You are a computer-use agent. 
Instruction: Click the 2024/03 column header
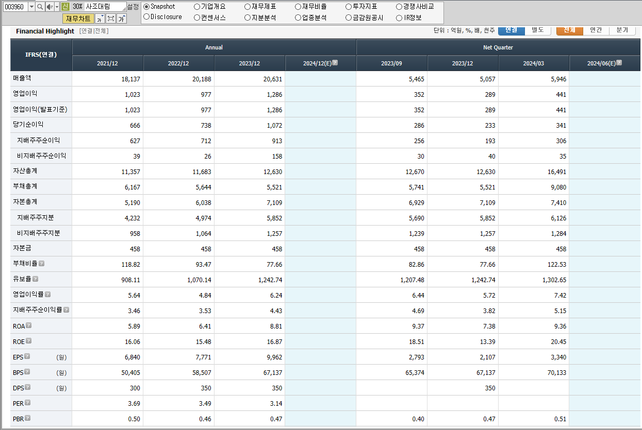pos(534,63)
